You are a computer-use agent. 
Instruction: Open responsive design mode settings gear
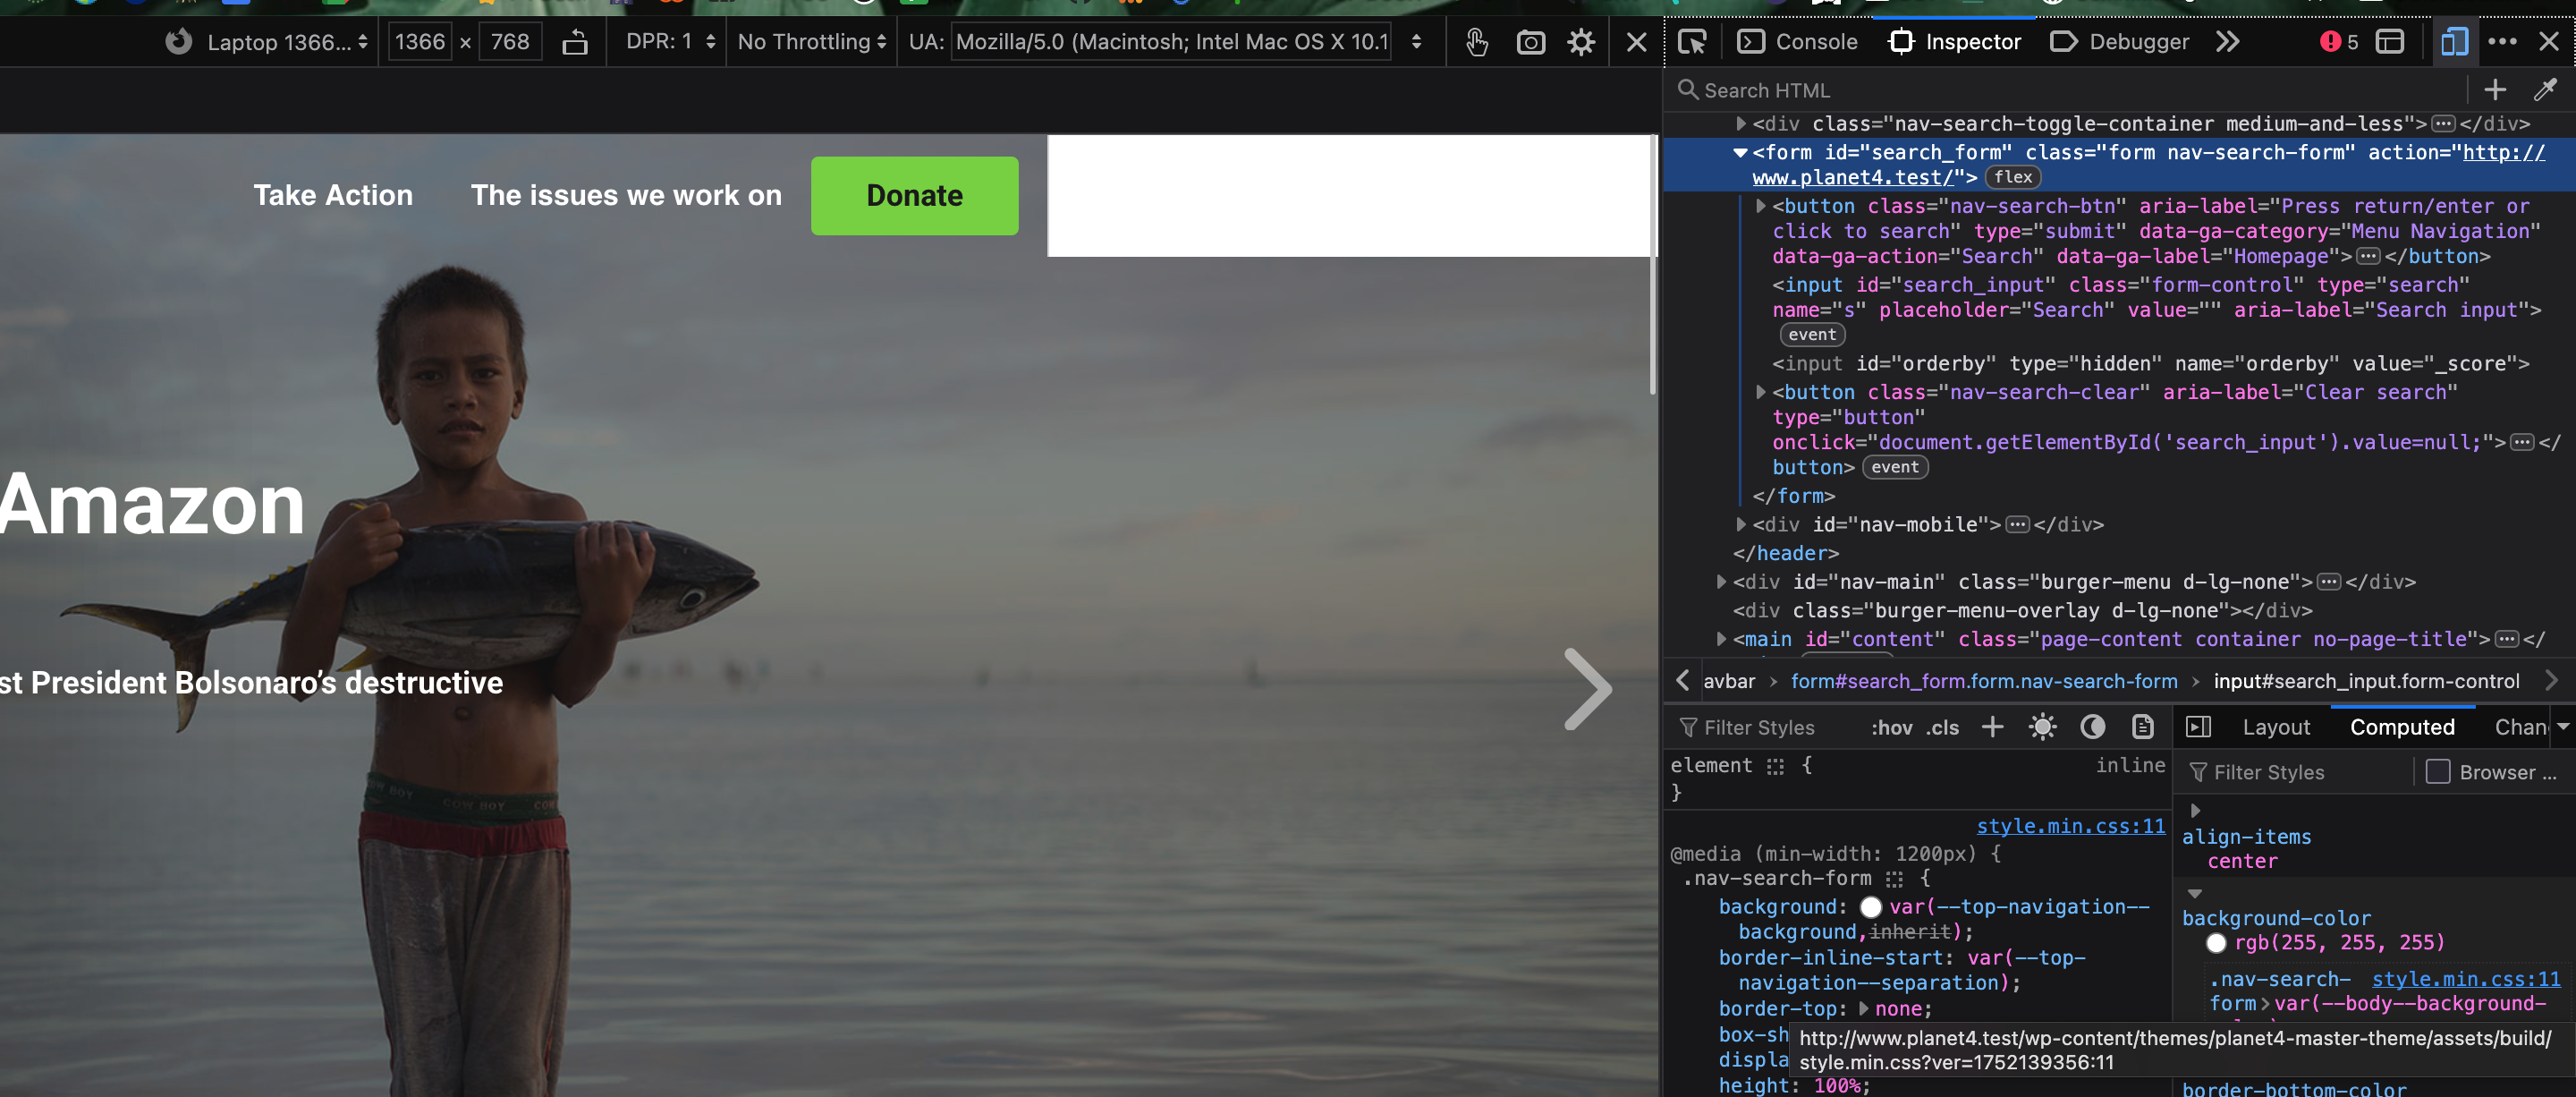pos(1581,42)
